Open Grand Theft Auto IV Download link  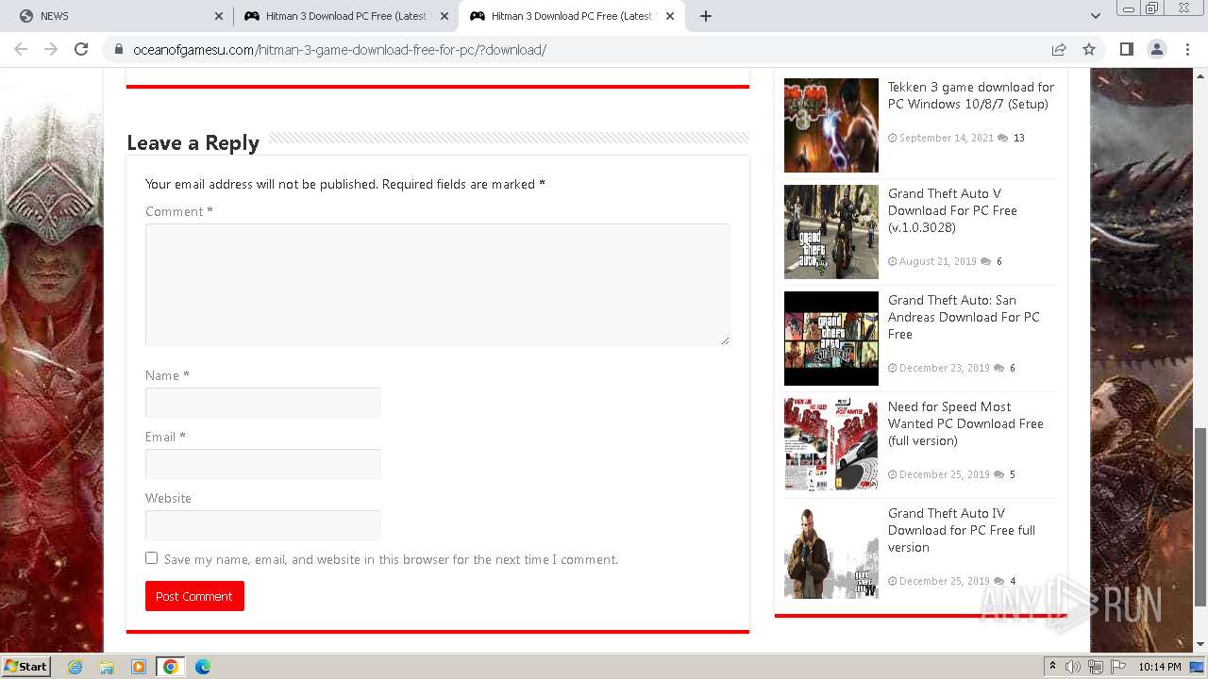click(962, 530)
